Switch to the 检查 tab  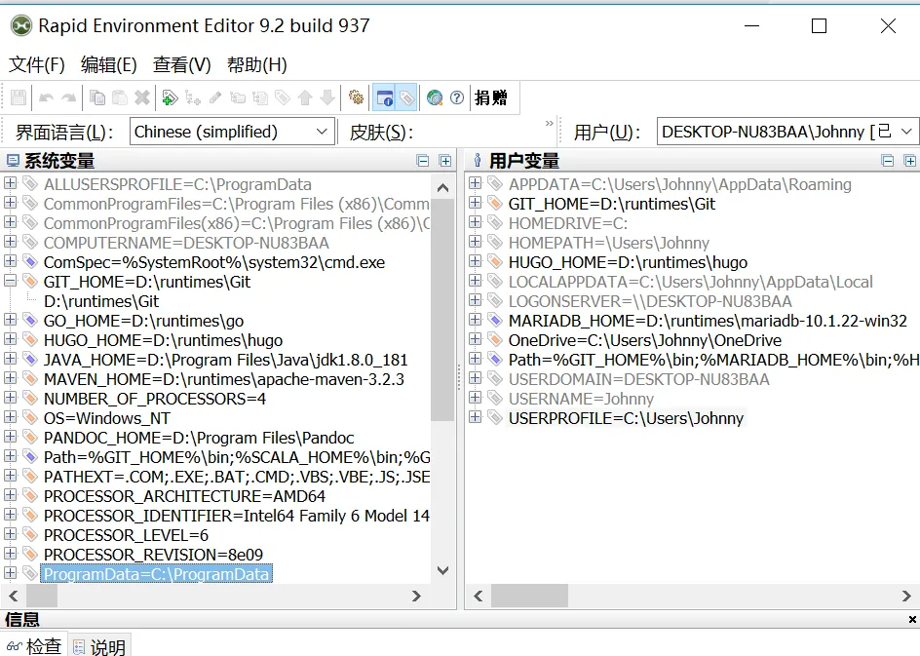tap(34, 646)
